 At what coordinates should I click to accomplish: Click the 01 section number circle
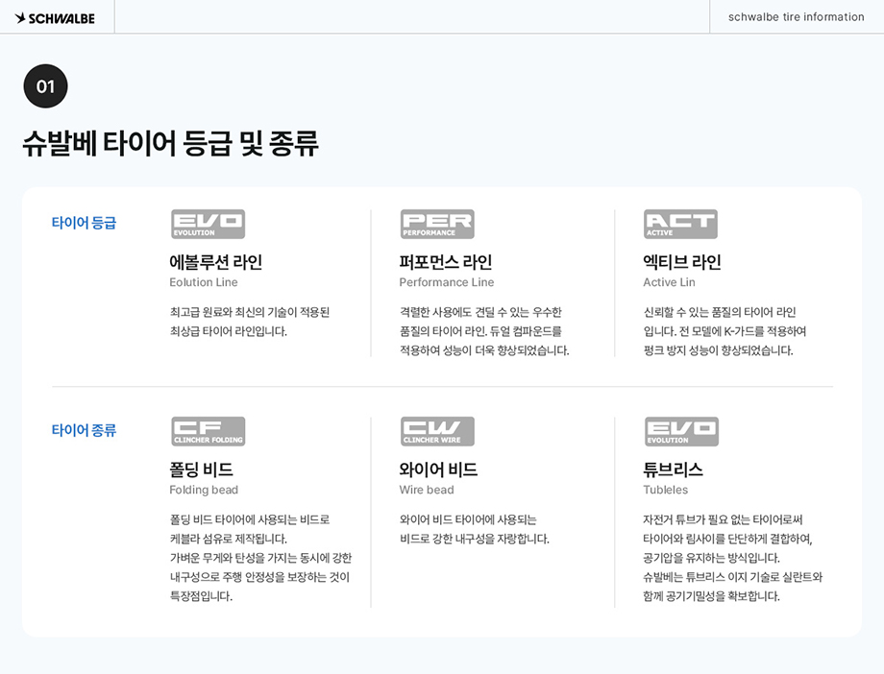tap(45, 86)
